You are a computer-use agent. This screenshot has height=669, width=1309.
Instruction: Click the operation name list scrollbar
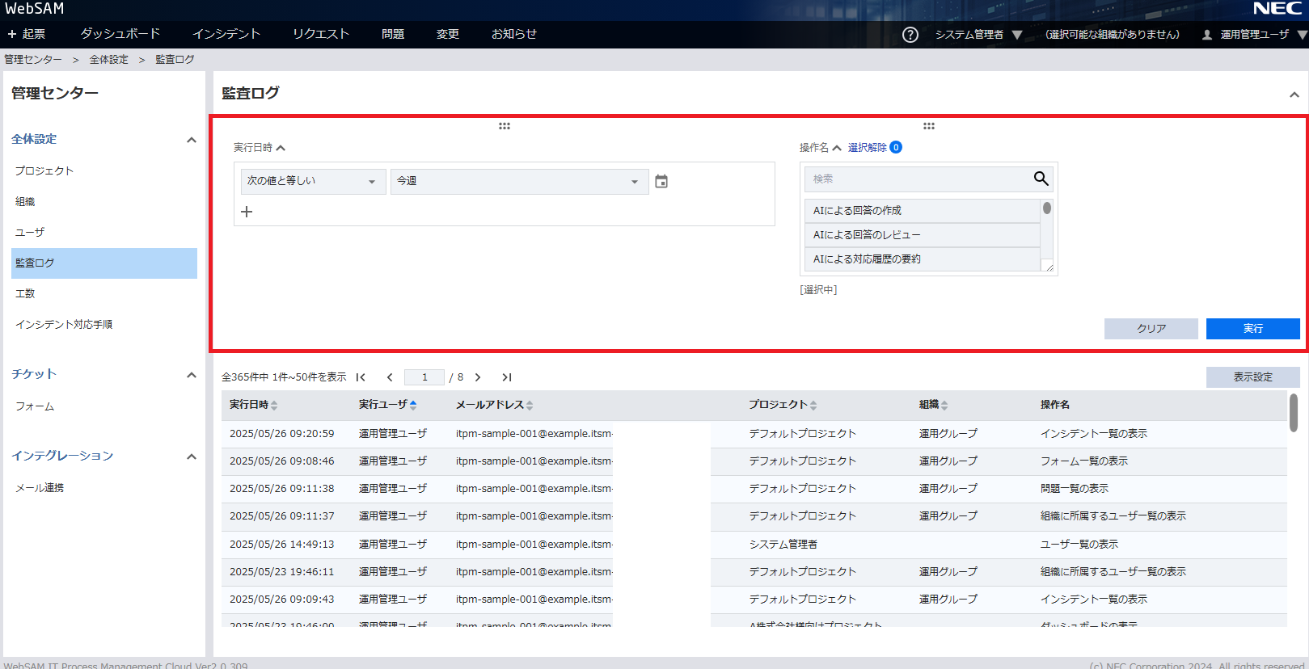coord(1047,234)
